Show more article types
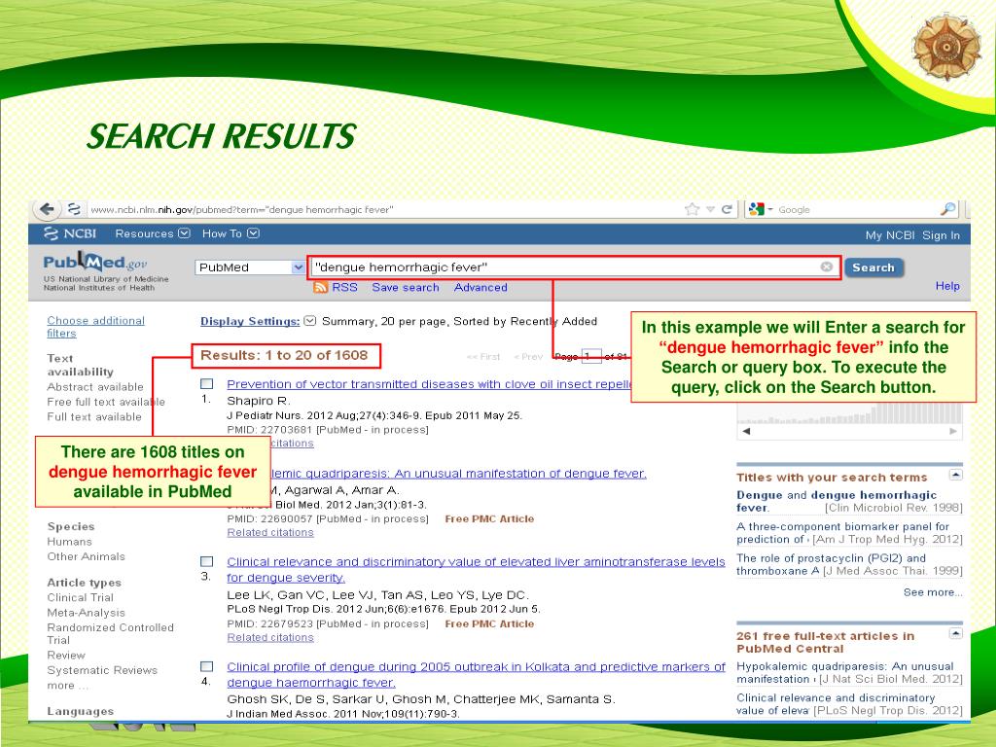The height and width of the screenshot is (747, 996). [67, 686]
